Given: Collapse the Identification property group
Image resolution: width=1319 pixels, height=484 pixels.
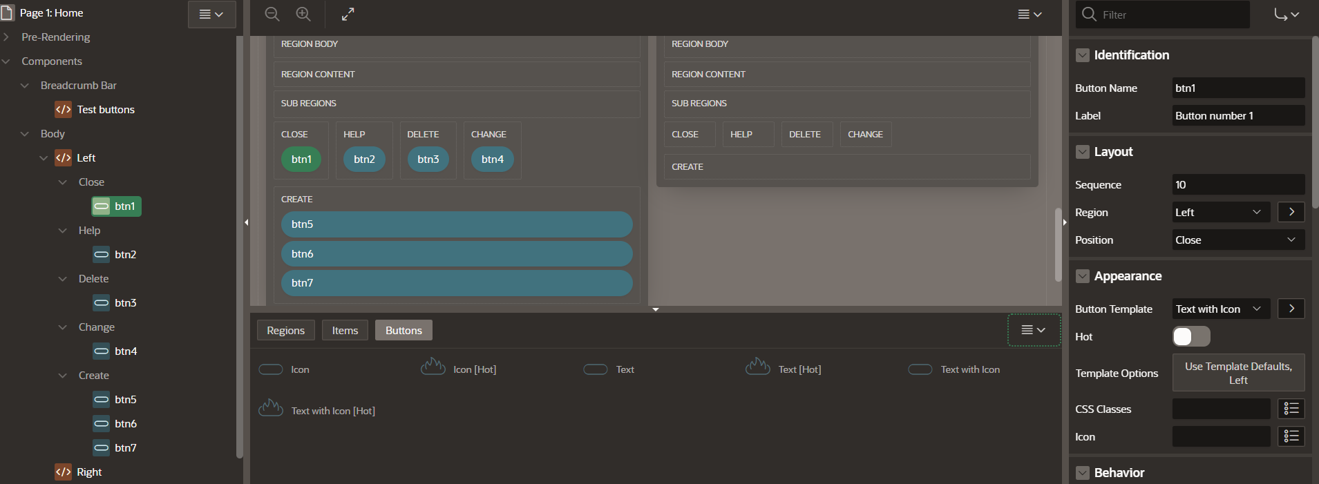Looking at the screenshot, I should click(1083, 55).
